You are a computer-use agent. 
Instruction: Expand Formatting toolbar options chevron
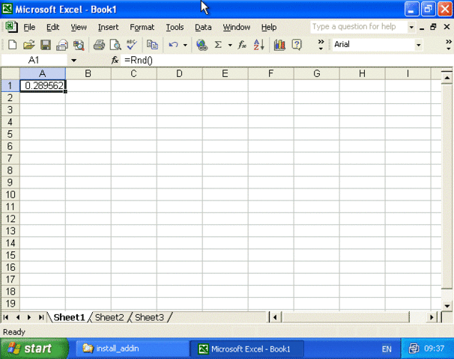[449, 45]
